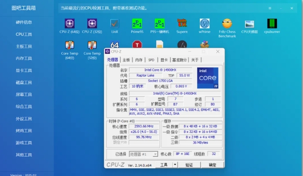The height and width of the screenshot is (176, 303).
Task: Open the toolbox hamburger menu icon
Action: point(270,8)
